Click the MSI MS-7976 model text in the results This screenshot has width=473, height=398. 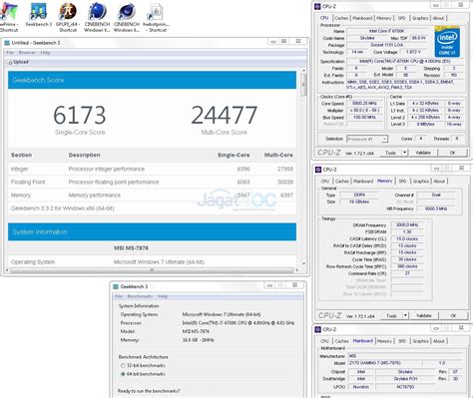coord(131,248)
